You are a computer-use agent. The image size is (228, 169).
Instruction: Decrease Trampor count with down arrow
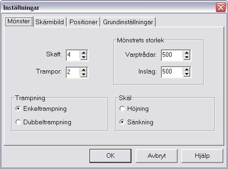83,74
